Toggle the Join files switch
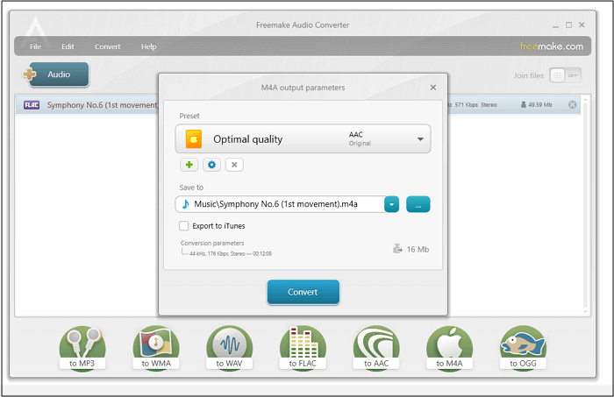Screen dimensions: 614x397 click(x=565, y=75)
